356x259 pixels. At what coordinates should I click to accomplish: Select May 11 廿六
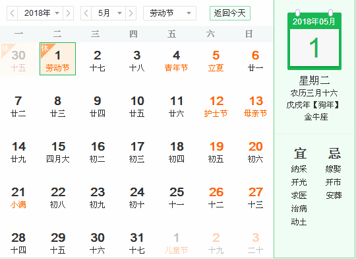(x=176, y=106)
